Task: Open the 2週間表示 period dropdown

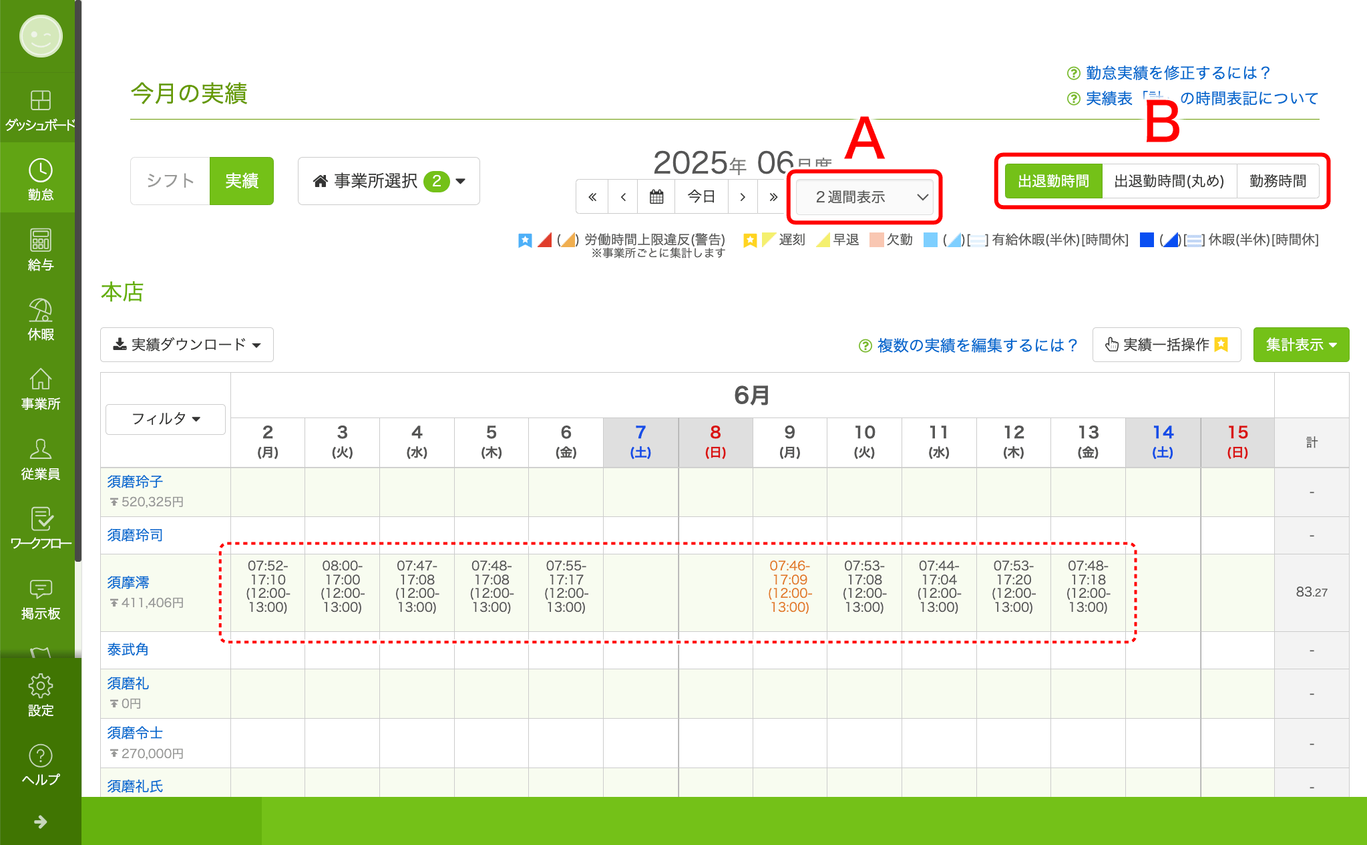Action: [x=865, y=197]
